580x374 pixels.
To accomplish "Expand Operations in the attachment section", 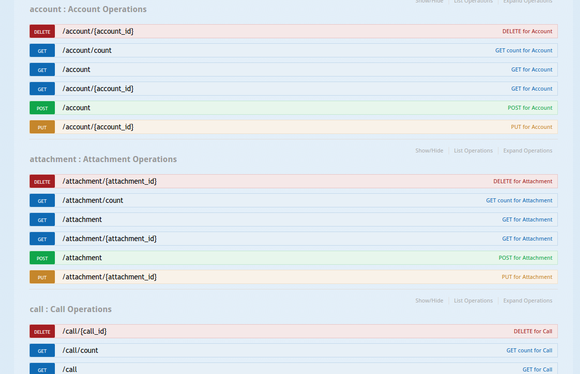I will (x=528, y=151).
